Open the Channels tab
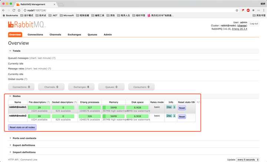The height and width of the screenshot is (162, 267). pos(55,34)
